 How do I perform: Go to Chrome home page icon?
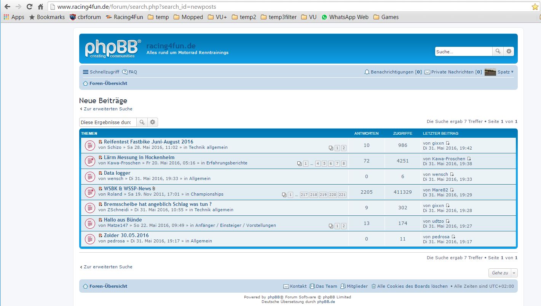tap(40, 6)
